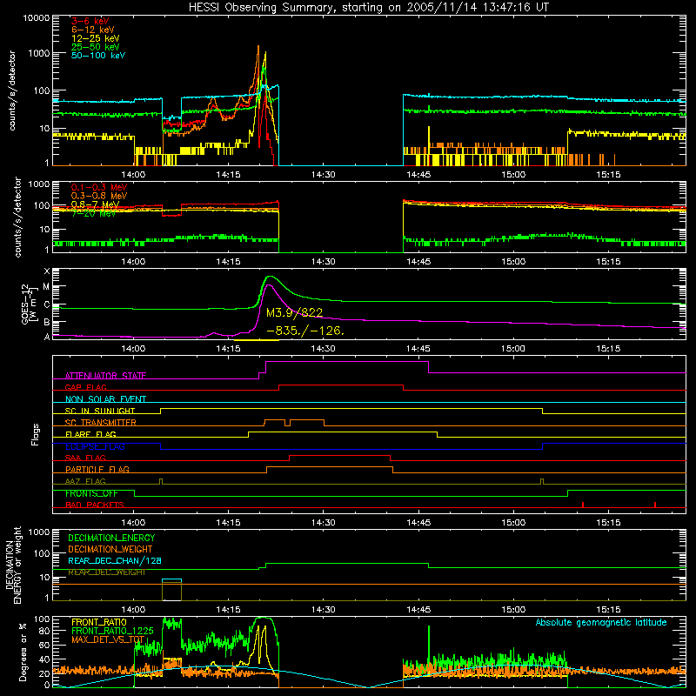Screen dimensions: 696x696
Task: Click the FRONTS_OFF flag label
Action: coord(91,493)
